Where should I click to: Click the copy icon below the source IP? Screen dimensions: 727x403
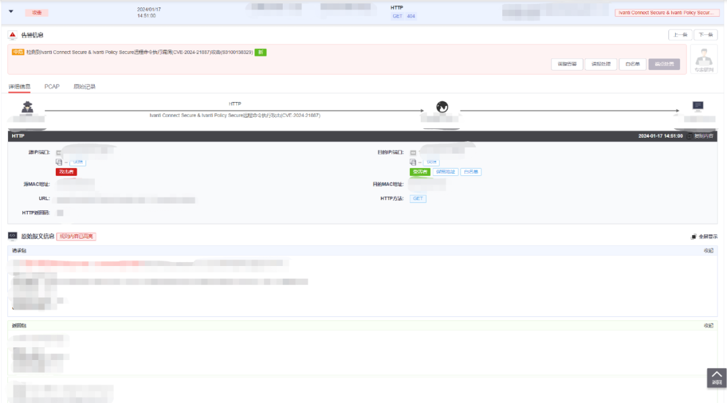59,163
